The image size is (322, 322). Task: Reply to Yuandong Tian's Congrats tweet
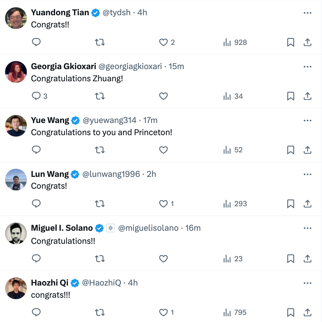[x=36, y=42]
